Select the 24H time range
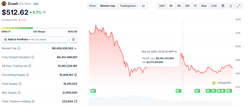Screen dimensions: 249x106 point(162,6)
